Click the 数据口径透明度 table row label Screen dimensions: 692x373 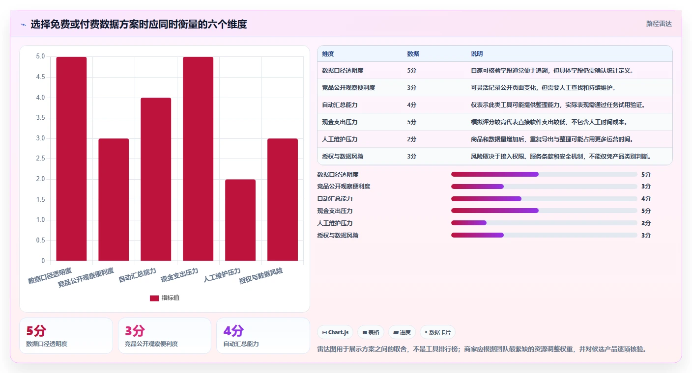tap(343, 71)
